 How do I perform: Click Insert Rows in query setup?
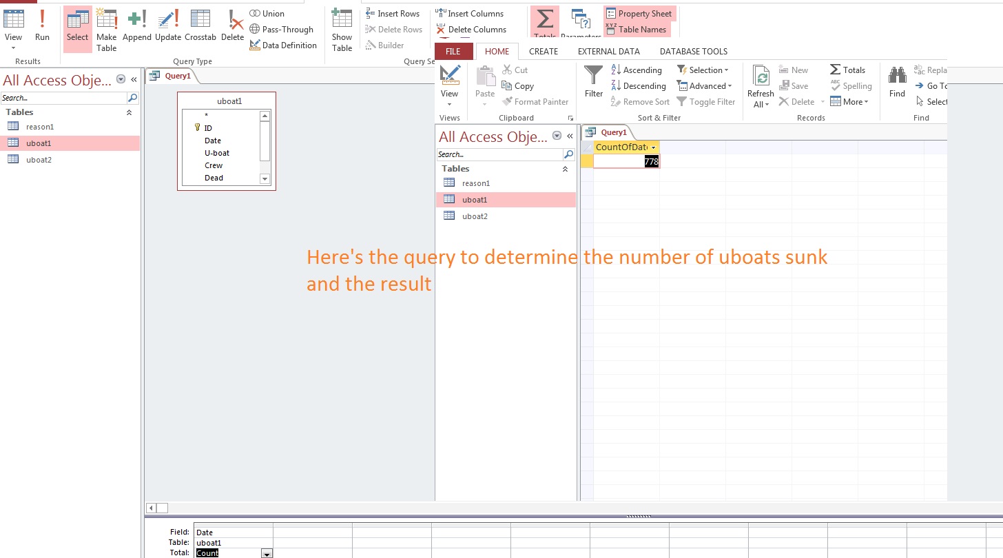click(x=392, y=13)
